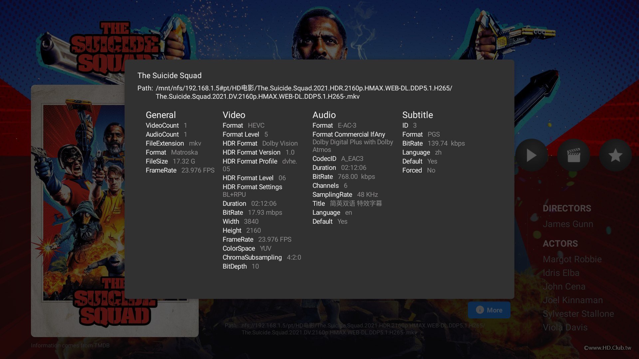
Task: Open the trailer clapperboard icon
Action: coord(573,155)
